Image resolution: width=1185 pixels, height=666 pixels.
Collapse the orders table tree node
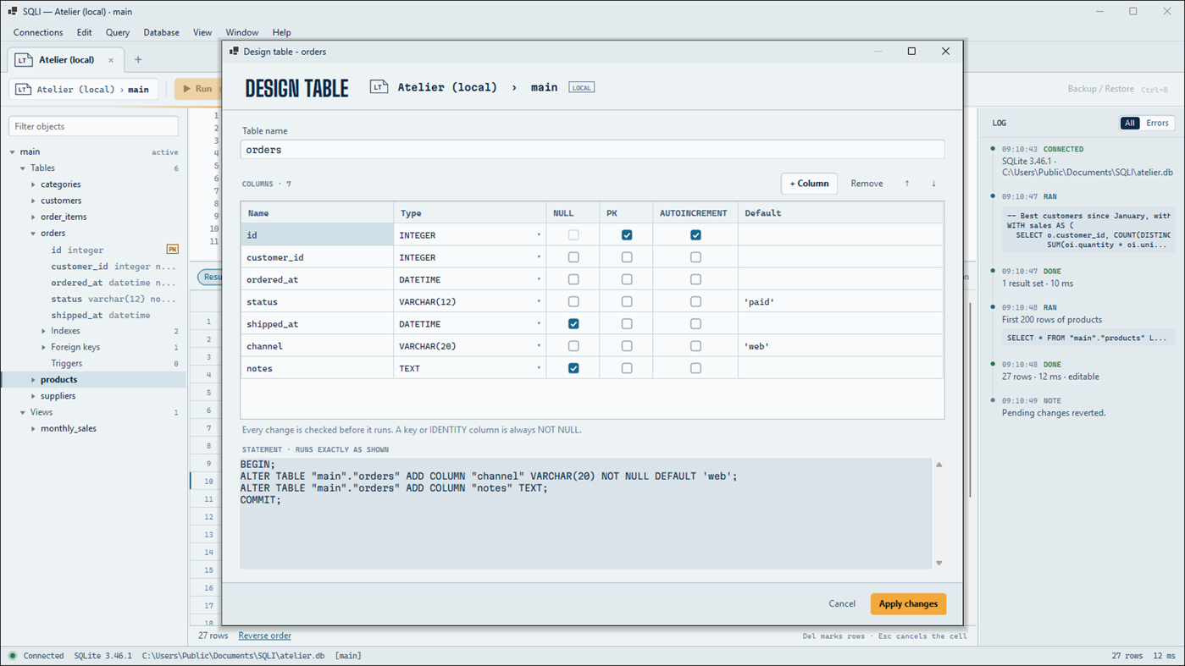point(34,234)
